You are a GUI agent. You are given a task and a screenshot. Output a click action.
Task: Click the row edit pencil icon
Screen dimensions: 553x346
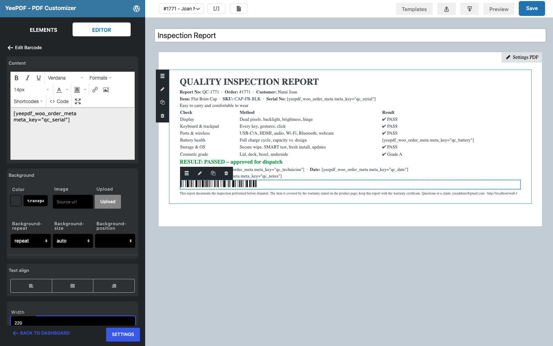(x=162, y=89)
